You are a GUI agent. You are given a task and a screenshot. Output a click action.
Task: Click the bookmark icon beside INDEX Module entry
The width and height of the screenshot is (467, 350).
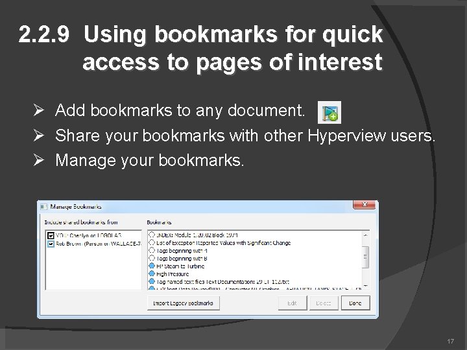click(152, 235)
